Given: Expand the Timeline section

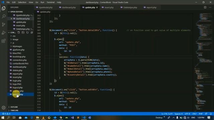Looking at the screenshot, I should 14,110.
